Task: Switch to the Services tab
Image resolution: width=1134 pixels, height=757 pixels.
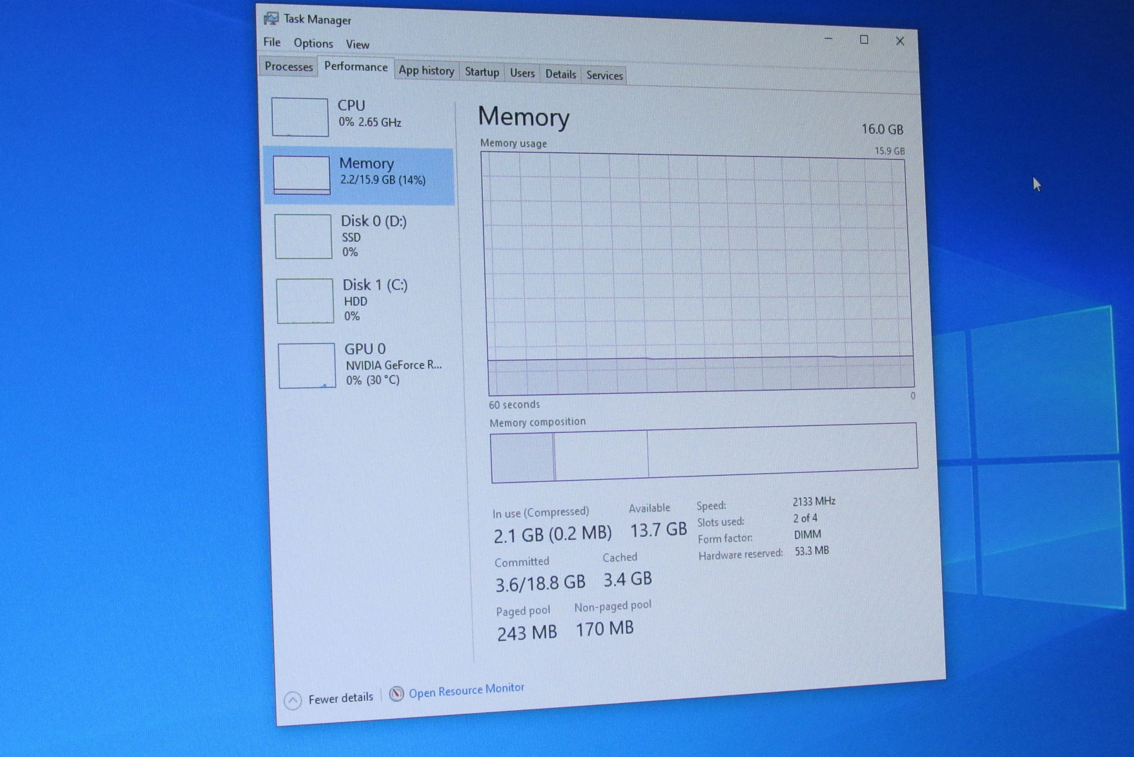Action: click(x=605, y=75)
